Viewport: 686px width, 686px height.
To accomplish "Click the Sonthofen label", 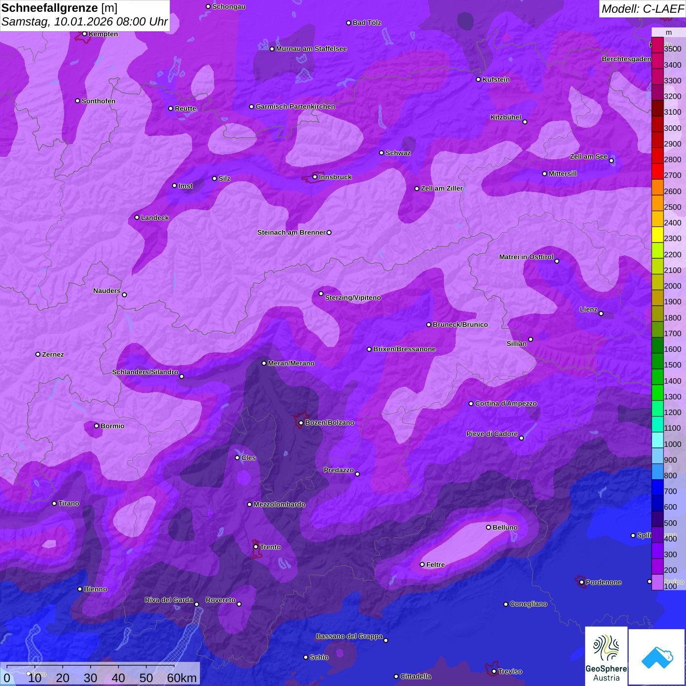I will 98,101.
